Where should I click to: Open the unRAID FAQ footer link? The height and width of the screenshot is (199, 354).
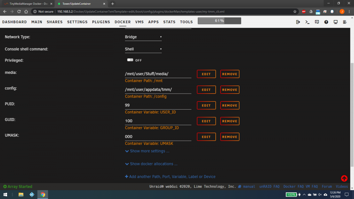269,186
